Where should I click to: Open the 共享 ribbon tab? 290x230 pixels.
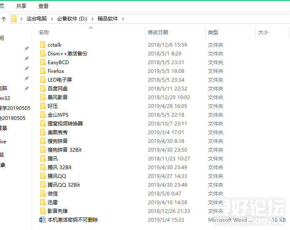coord(21,6)
